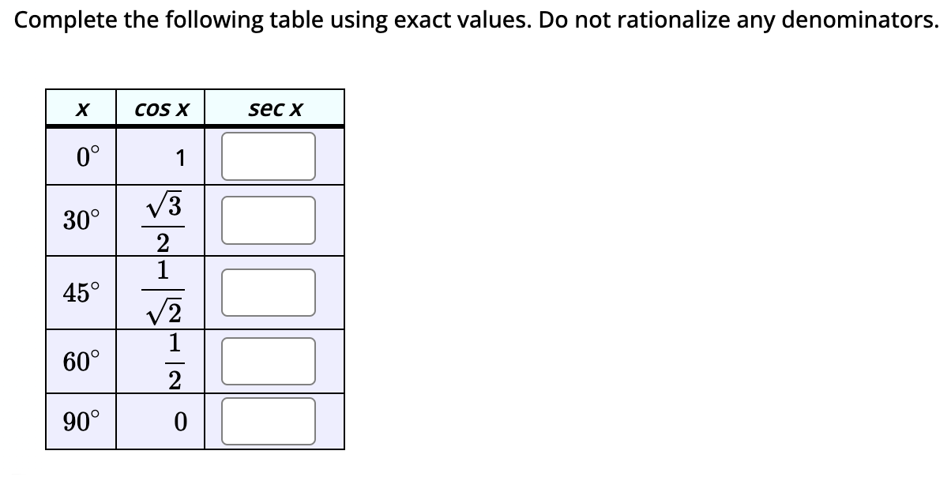
Task: Select the cos x column header
Action: coord(160,108)
